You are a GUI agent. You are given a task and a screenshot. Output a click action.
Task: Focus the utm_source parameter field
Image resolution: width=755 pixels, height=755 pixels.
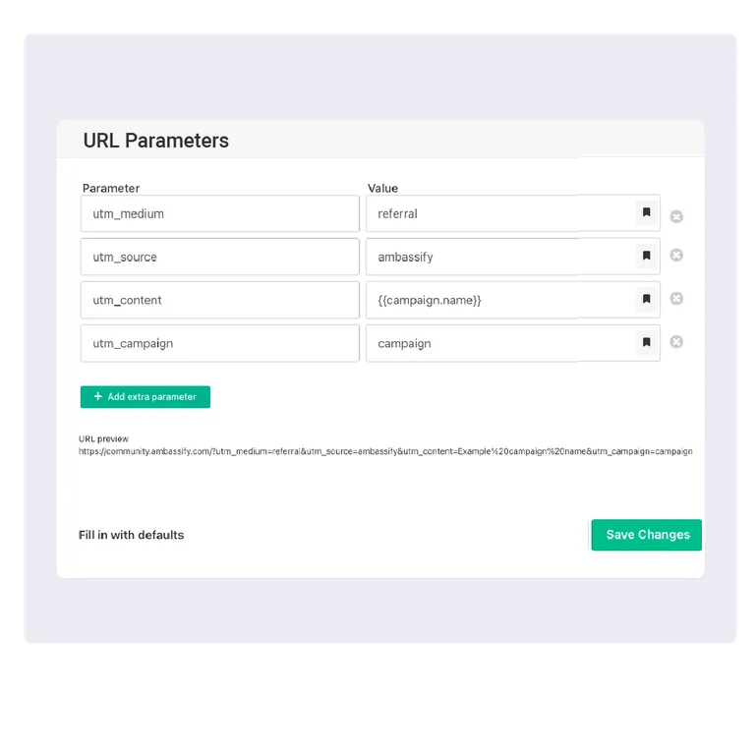[220, 257]
